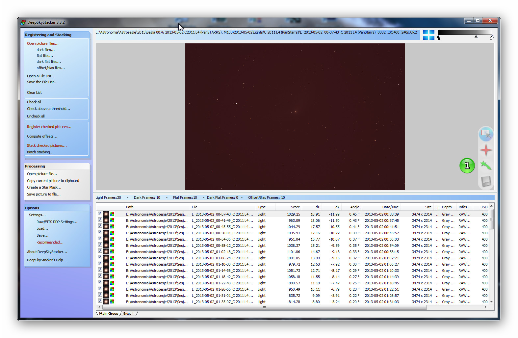The height and width of the screenshot is (338, 518).
Task: Click the RGB icon of the 01-06-24 row
Action: 112,258
